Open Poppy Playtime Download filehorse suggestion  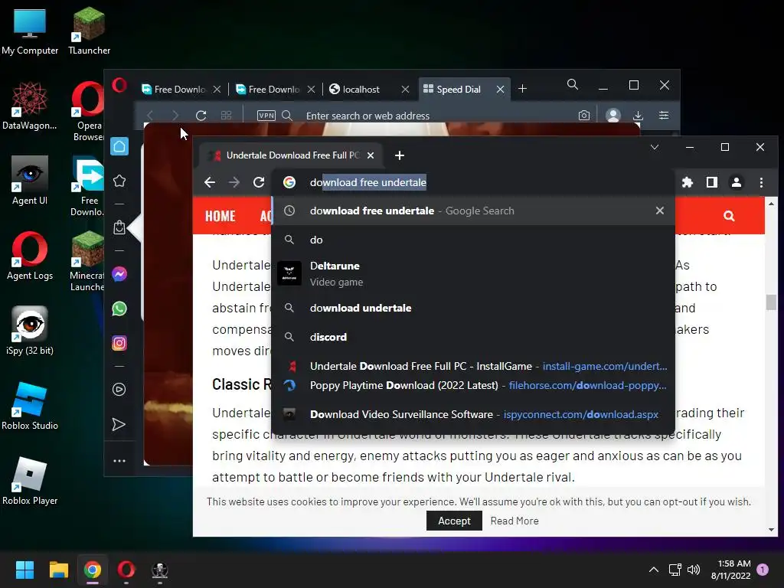(473, 386)
